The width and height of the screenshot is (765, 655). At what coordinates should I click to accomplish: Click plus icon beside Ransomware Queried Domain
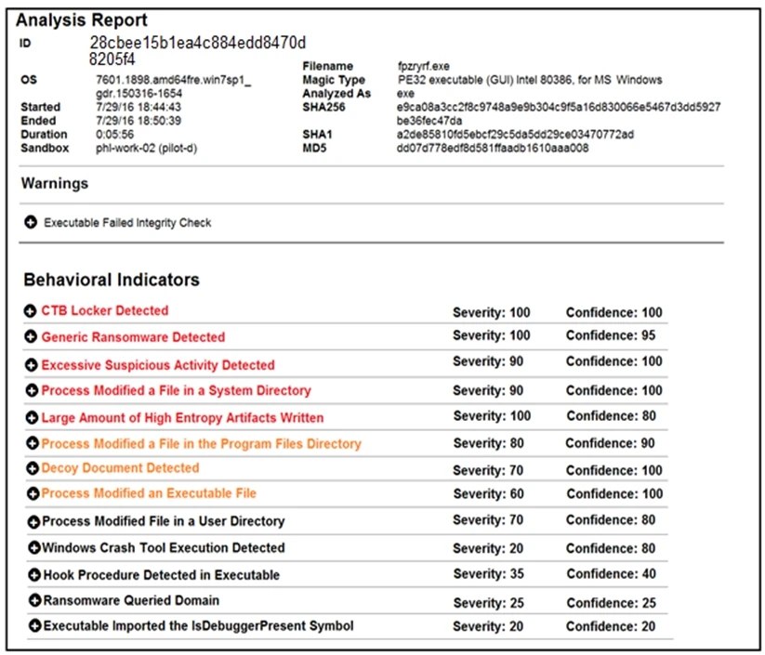(34, 601)
